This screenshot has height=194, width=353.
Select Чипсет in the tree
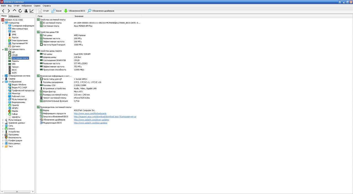[15, 67]
